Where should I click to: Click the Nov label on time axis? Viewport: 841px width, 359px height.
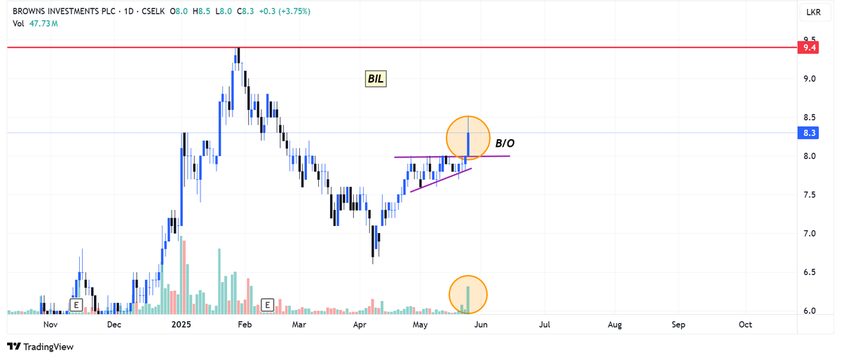(x=50, y=325)
